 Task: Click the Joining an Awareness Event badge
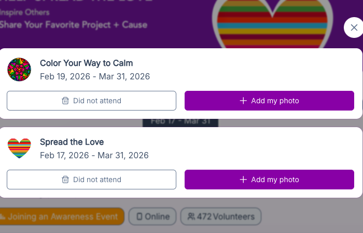tap(62, 216)
